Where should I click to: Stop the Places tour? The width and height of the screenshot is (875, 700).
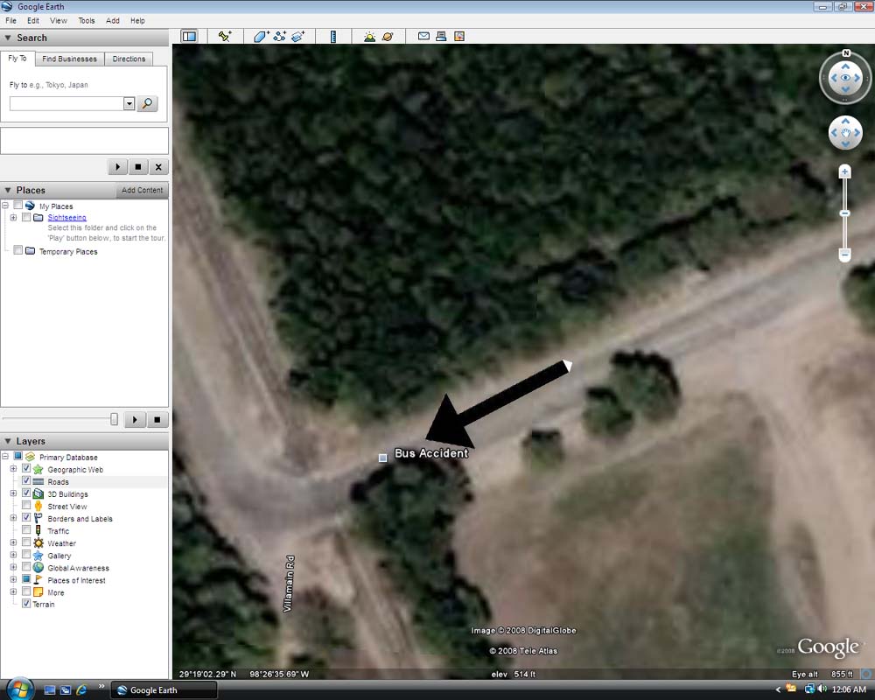[157, 419]
